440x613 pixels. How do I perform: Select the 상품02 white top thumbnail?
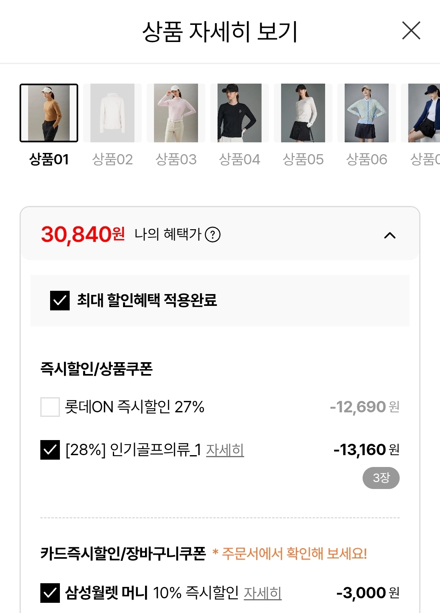click(x=112, y=113)
